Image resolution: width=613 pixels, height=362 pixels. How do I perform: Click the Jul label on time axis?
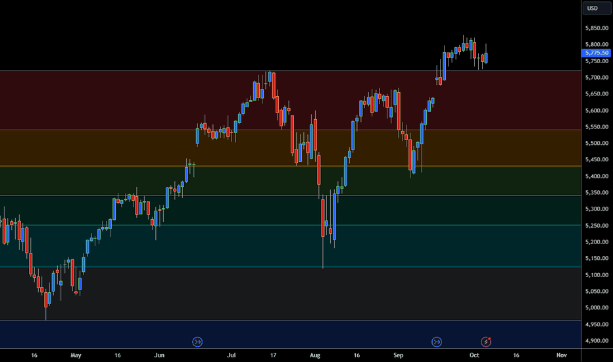pyautogui.click(x=232, y=355)
